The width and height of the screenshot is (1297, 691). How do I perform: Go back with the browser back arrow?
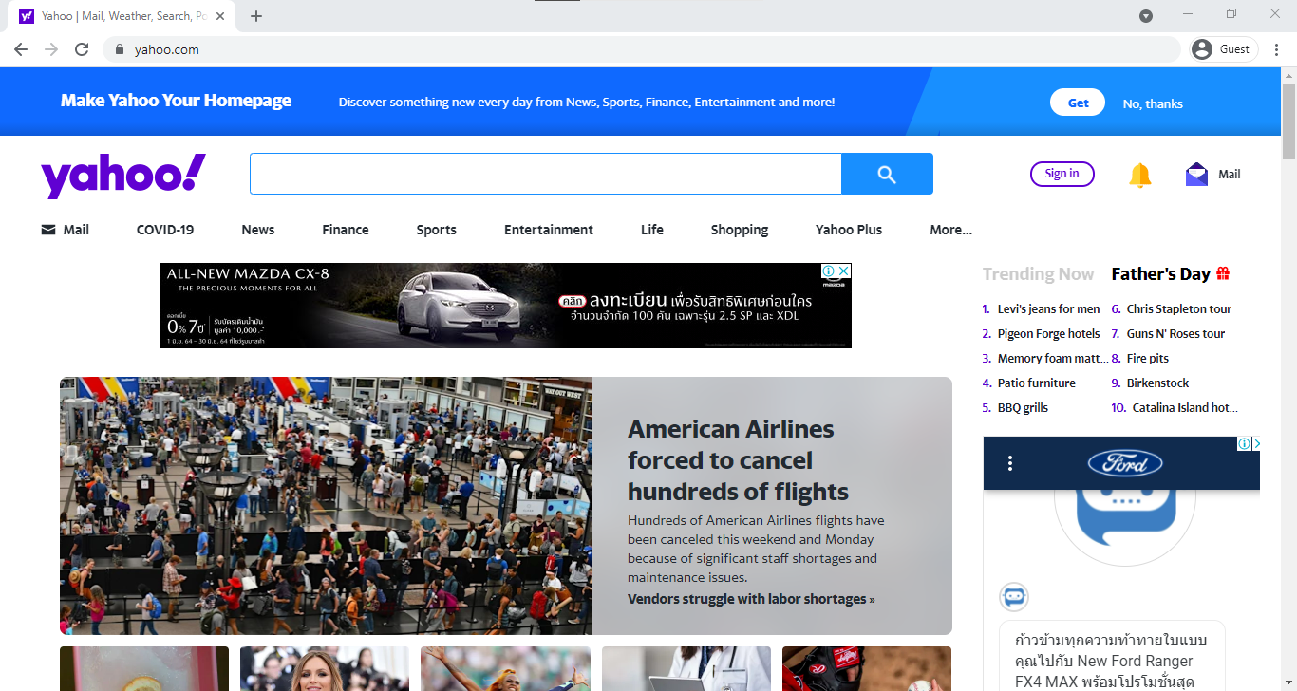[21, 49]
